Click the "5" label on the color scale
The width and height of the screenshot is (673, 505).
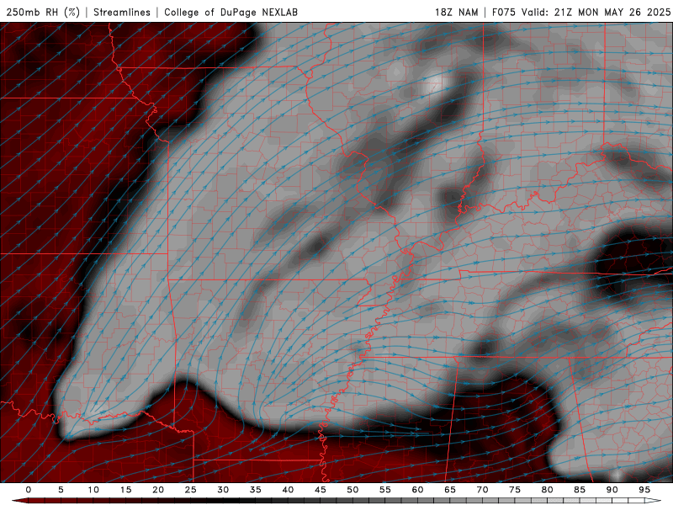(61, 490)
